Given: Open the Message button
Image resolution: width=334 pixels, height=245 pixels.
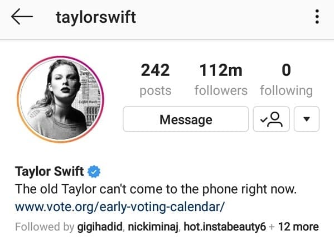Looking at the screenshot, I should click(186, 119).
